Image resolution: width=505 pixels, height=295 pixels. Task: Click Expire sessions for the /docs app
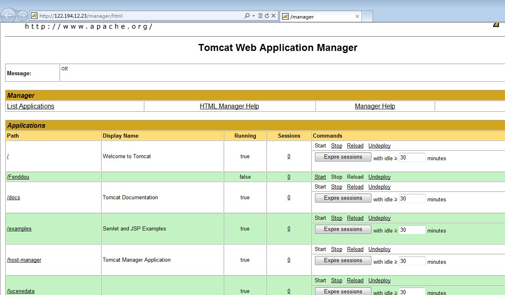tap(343, 198)
